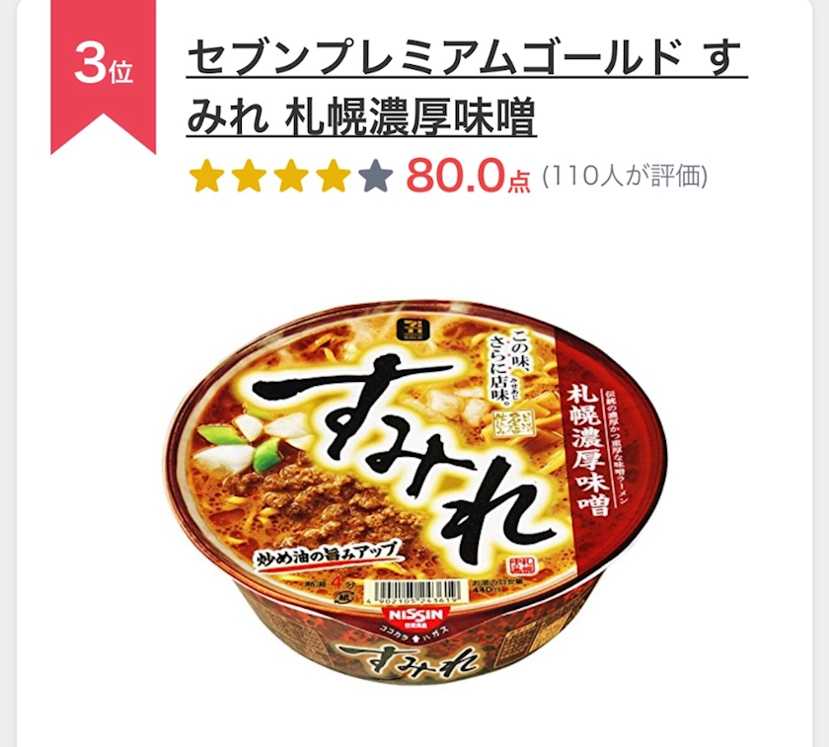Click the vertical 札幌濃厚味噌 red label
829x747 pixels.
[588, 449]
